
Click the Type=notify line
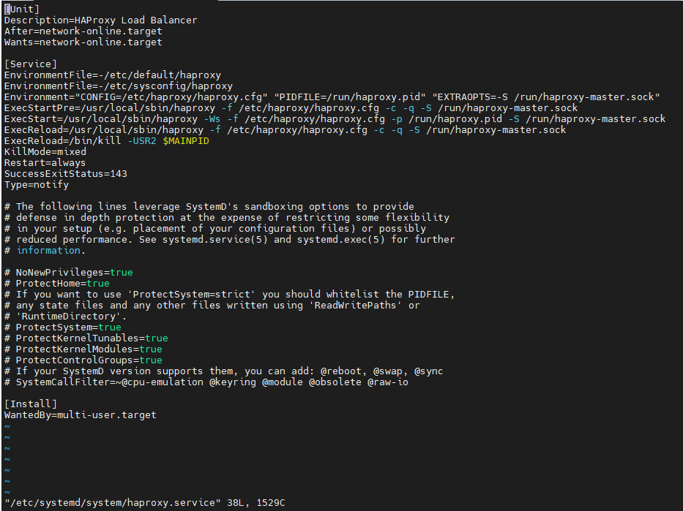[x=37, y=185]
